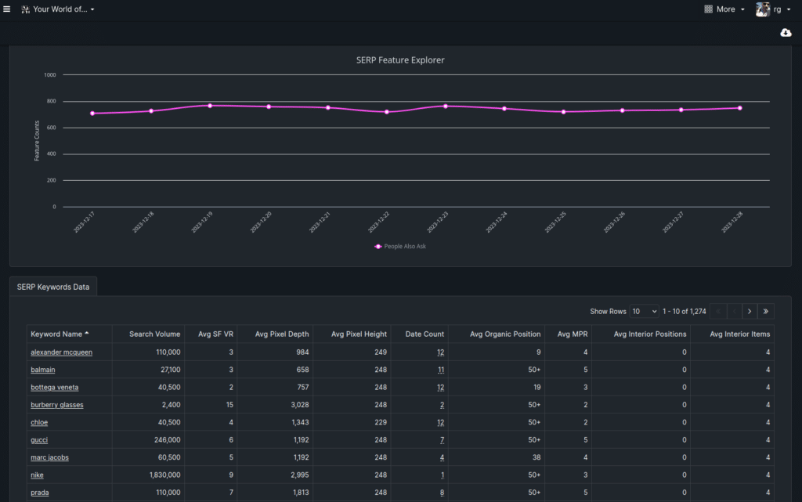Open the rg account dropdown
The height and width of the screenshot is (502, 802).
[x=782, y=9]
